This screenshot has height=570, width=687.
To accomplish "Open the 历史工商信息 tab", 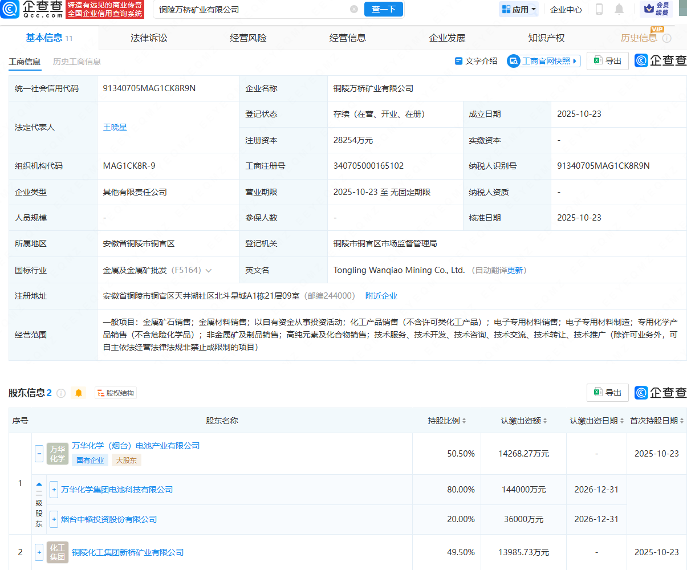I will [78, 62].
